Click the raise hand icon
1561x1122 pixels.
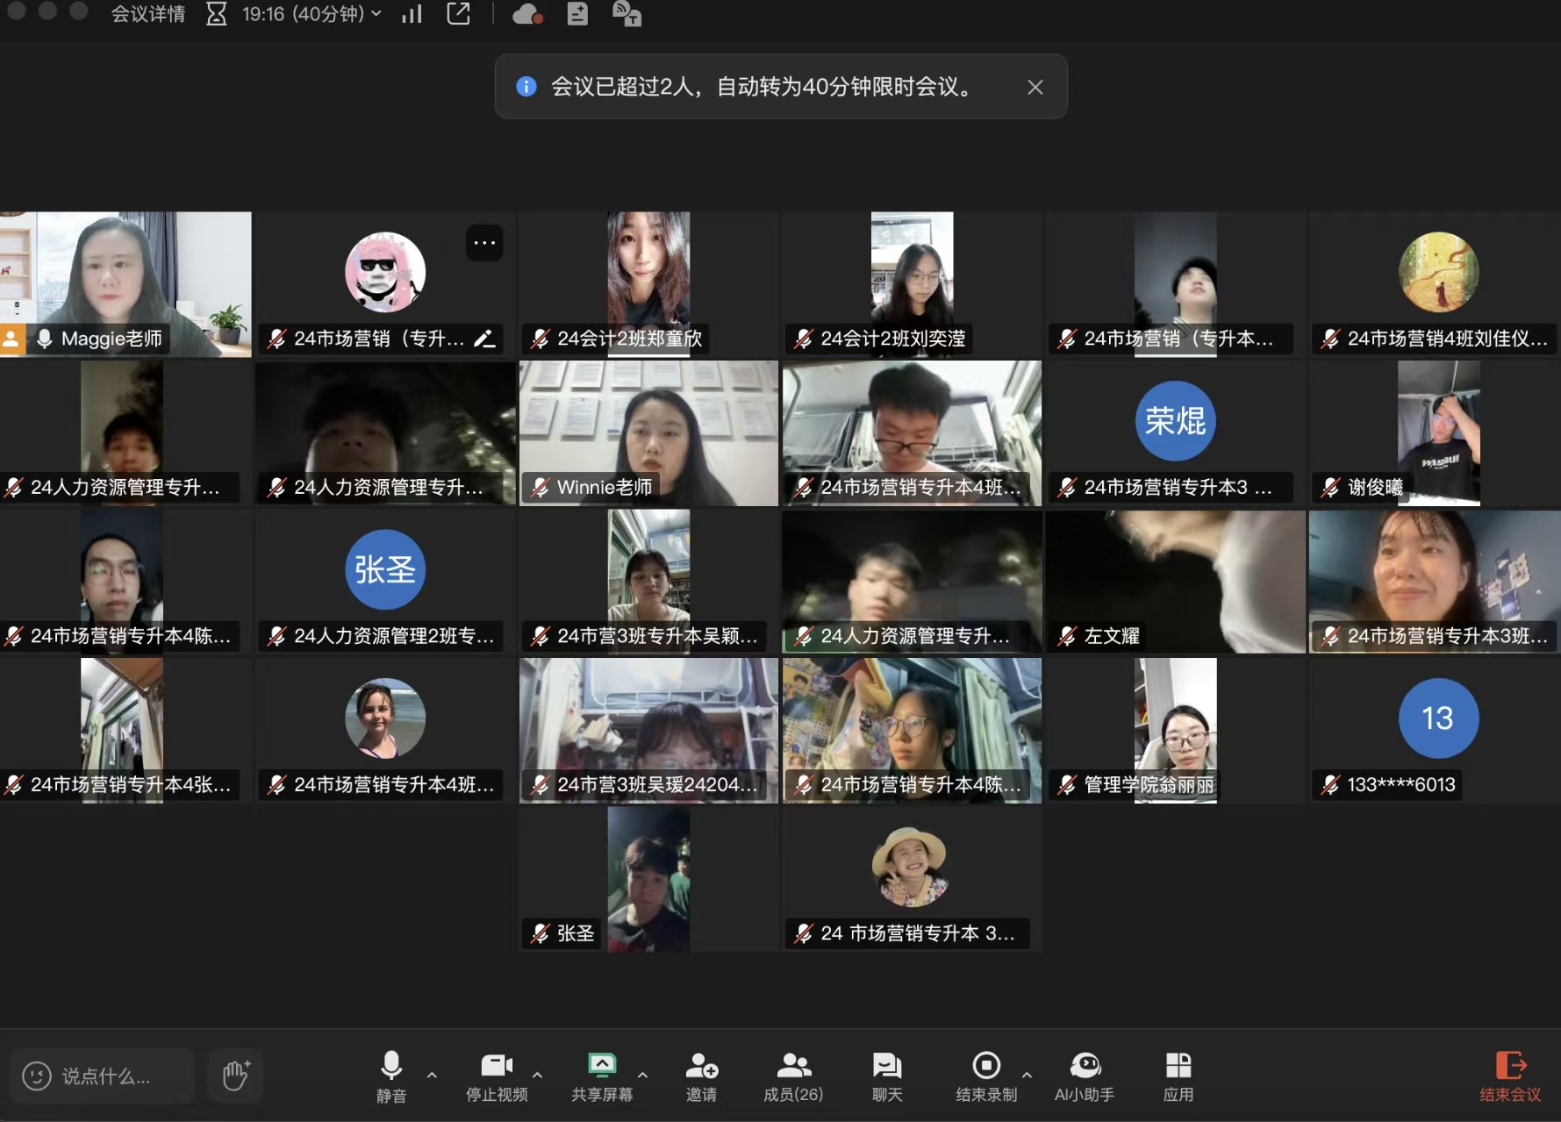pyautogui.click(x=235, y=1076)
